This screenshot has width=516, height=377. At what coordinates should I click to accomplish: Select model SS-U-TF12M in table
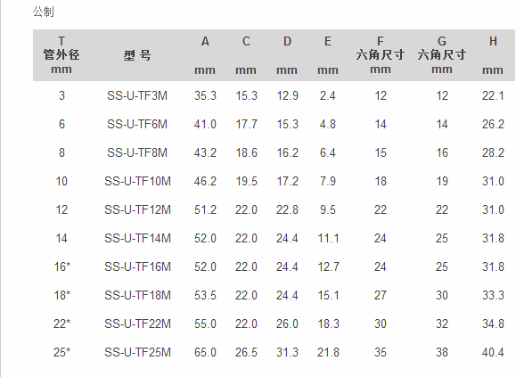[137, 209]
